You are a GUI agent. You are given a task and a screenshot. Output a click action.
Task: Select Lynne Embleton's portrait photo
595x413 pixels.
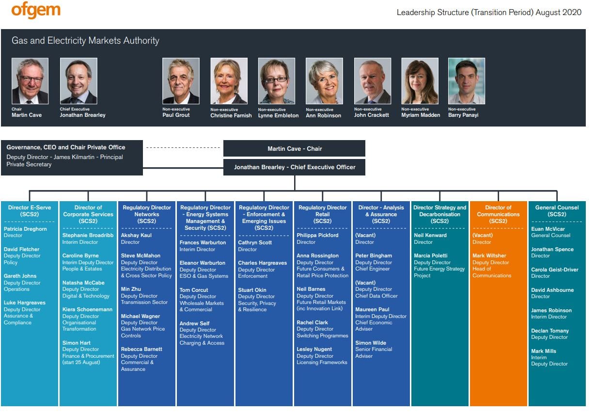pyautogui.click(x=277, y=81)
